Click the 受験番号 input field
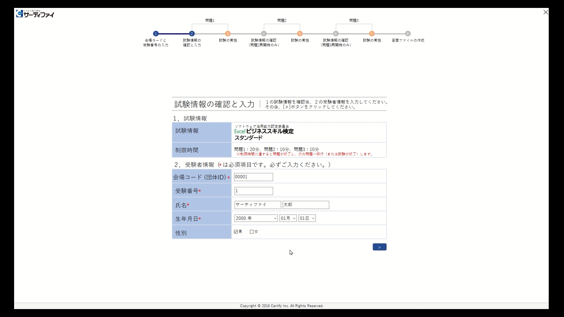Image resolution: width=564 pixels, height=317 pixels. [x=254, y=191]
